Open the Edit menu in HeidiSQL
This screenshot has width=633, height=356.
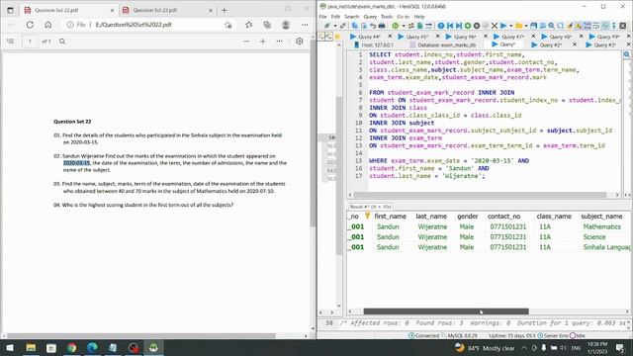point(335,17)
